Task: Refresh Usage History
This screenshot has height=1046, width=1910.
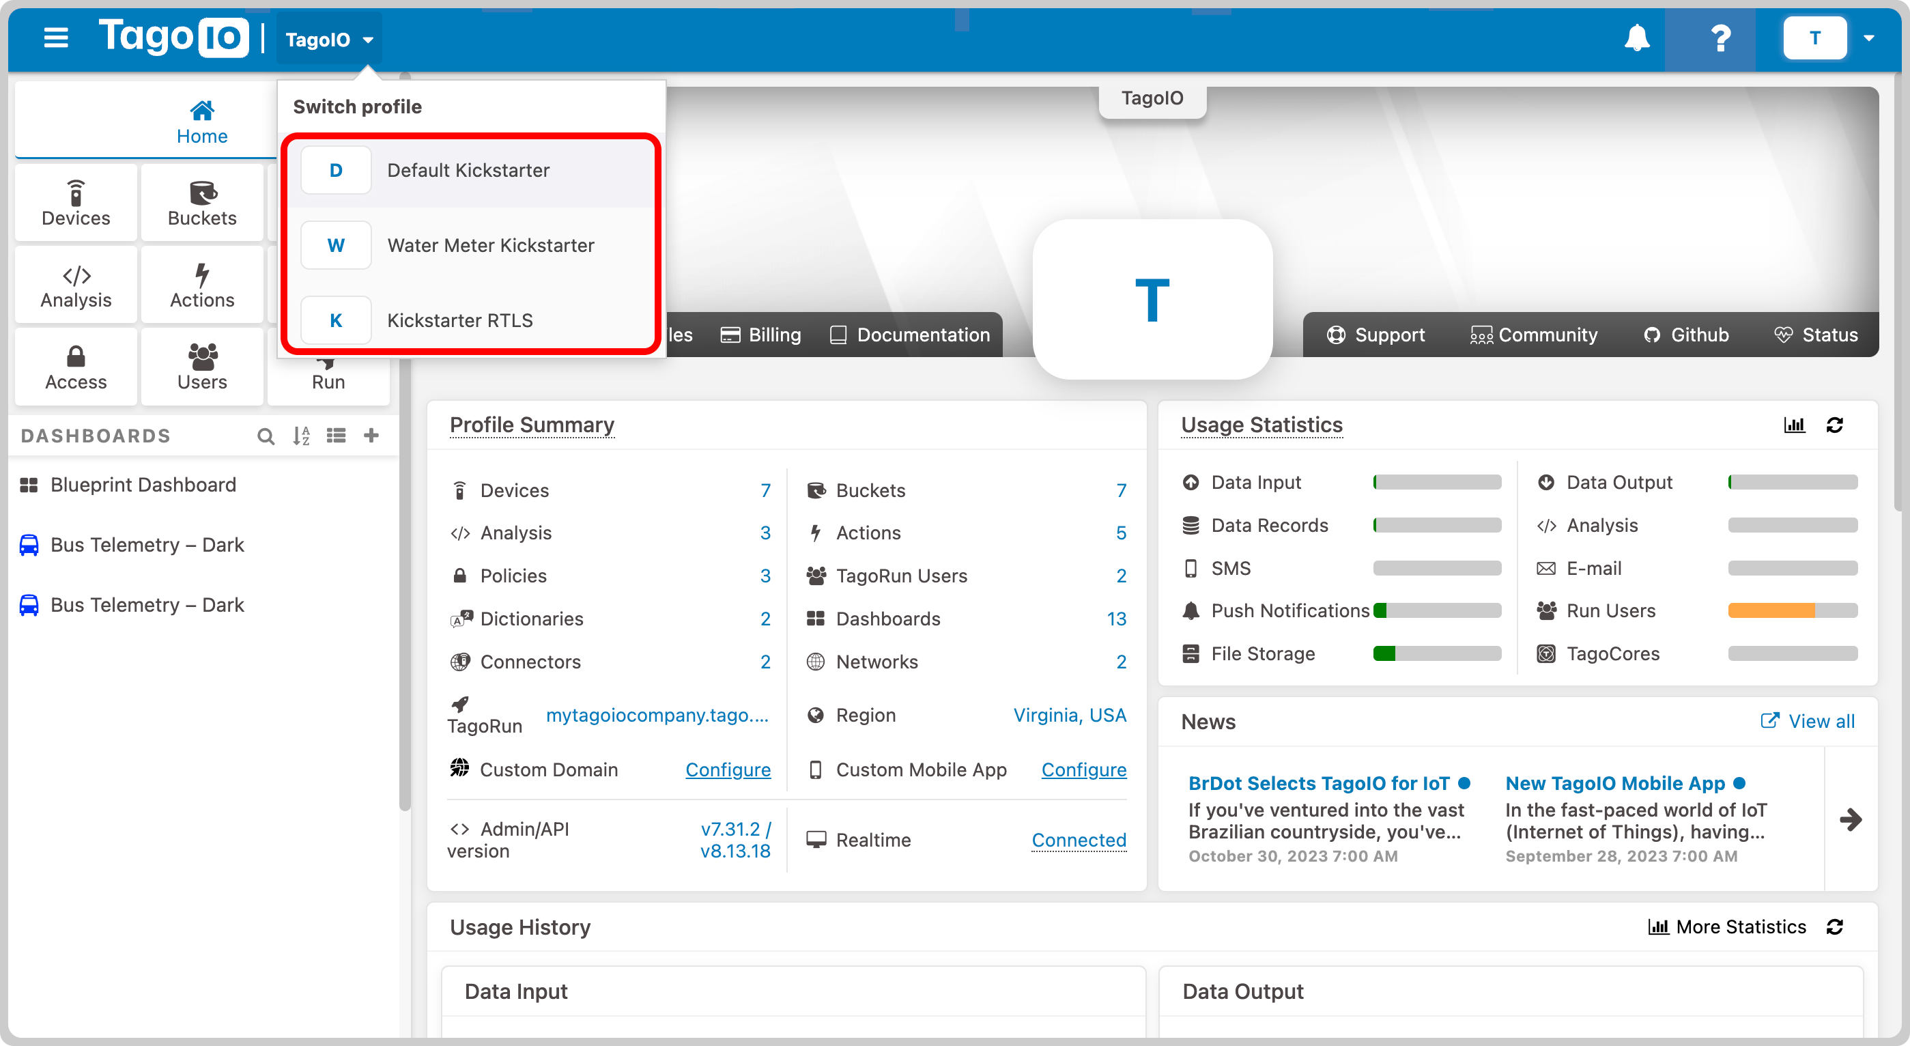Action: coord(1834,927)
